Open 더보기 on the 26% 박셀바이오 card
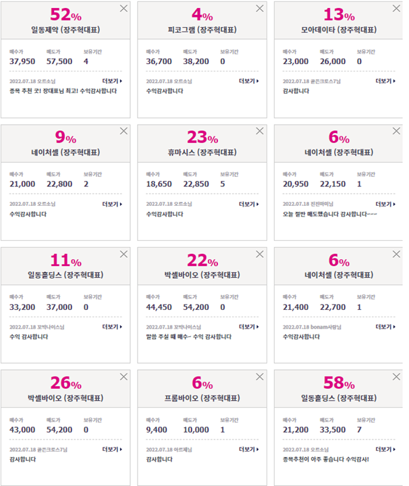Screen dimensions: 409x486 click(112, 449)
